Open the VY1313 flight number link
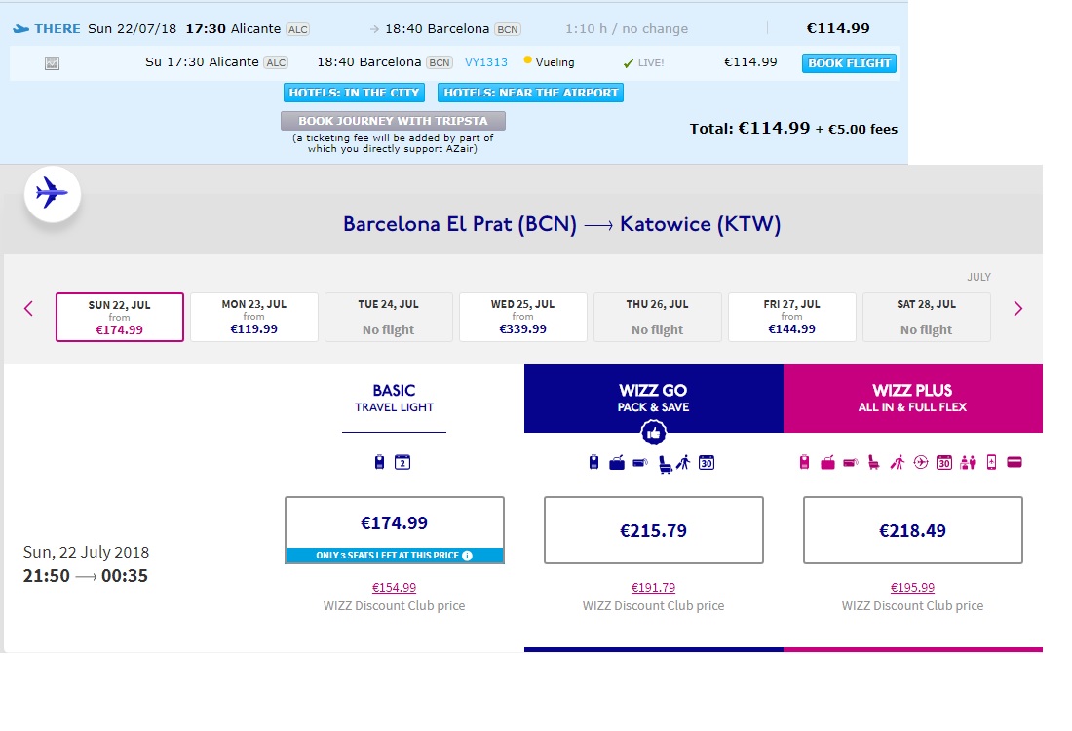 [x=486, y=62]
